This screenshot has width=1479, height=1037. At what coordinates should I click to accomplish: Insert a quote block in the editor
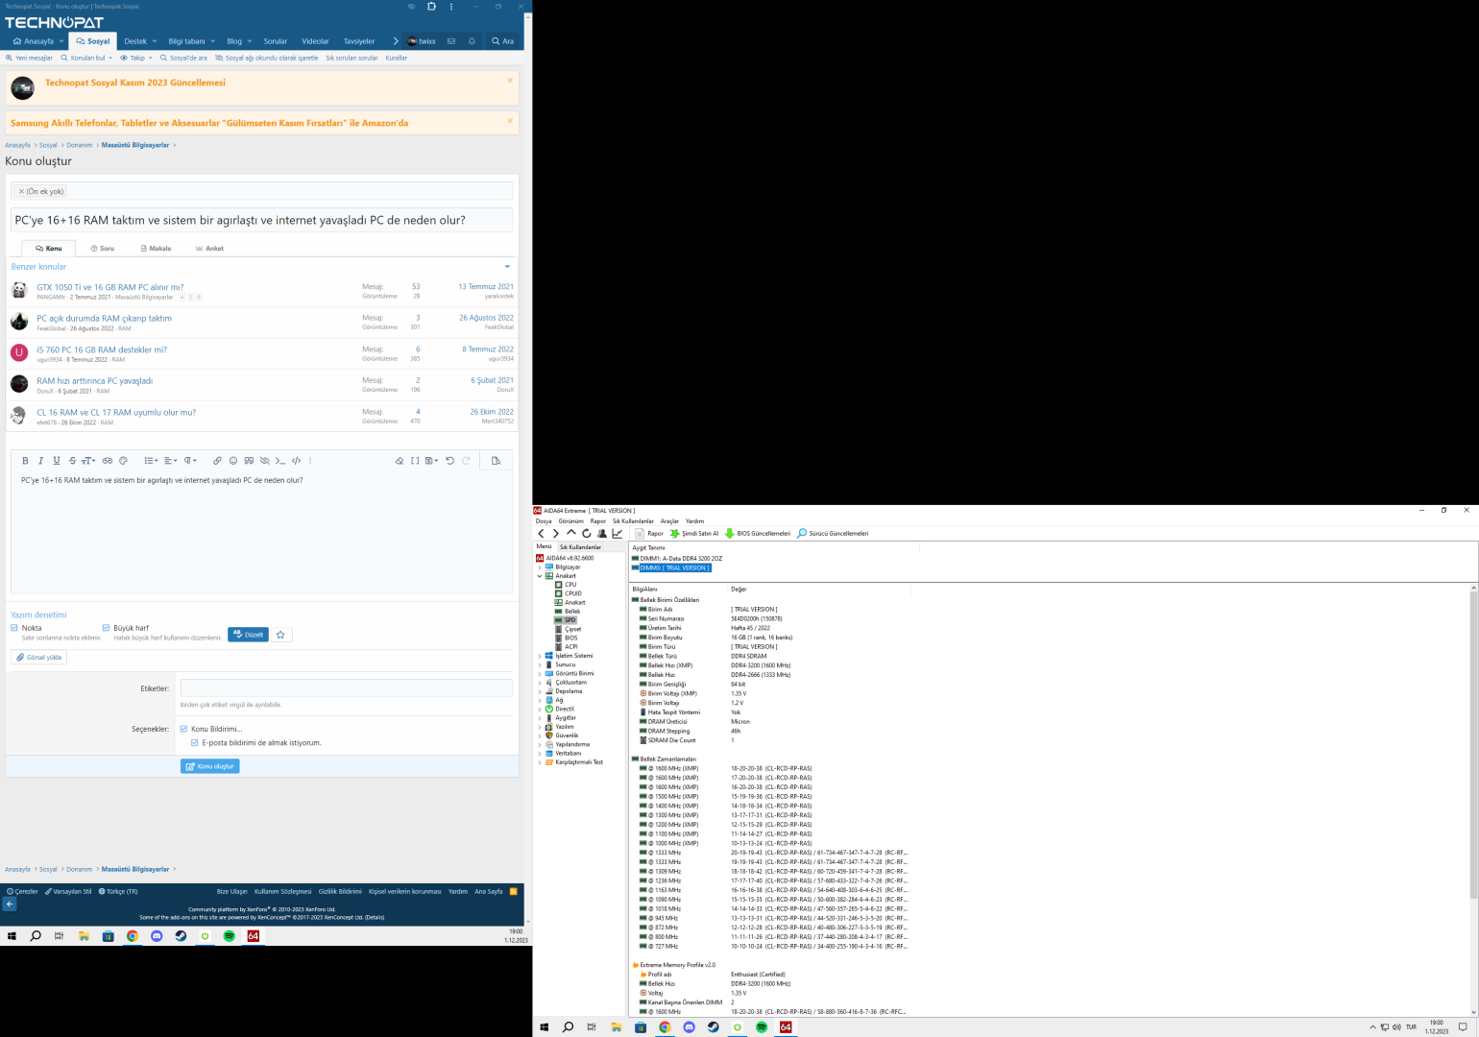[x=249, y=461]
